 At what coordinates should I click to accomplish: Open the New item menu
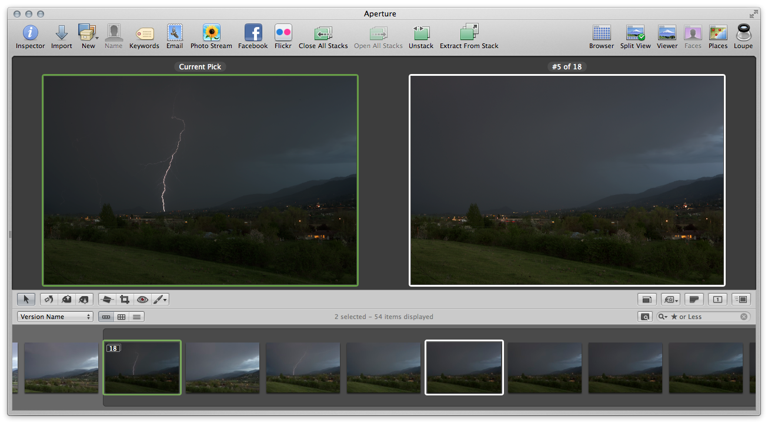88,36
